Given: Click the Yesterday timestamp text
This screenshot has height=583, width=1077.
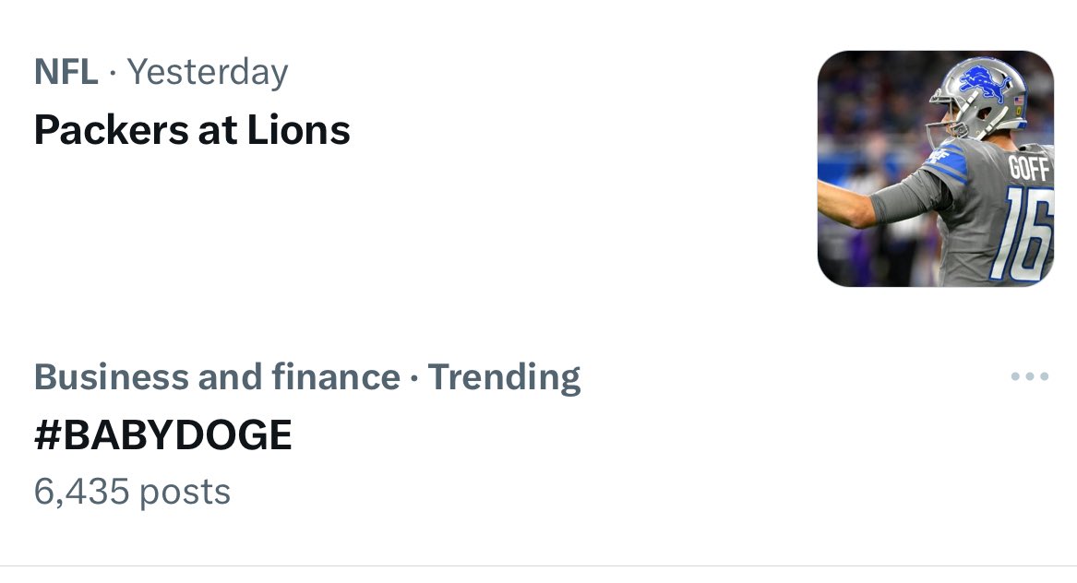Looking at the screenshot, I should click(208, 72).
